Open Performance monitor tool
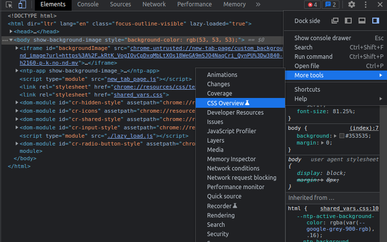Image resolution: width=387 pixels, height=242 pixels. 240,187
